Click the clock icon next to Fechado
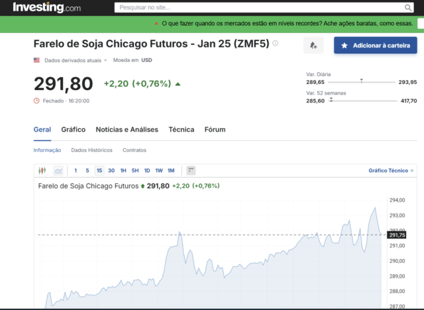 pyautogui.click(x=36, y=100)
